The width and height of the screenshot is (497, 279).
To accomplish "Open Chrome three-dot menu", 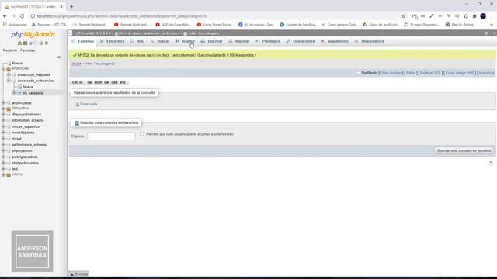I will point(492,16).
